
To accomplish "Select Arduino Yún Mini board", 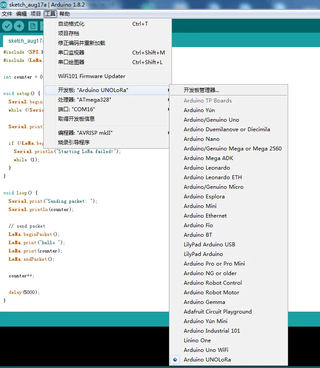I will pyautogui.click(x=228, y=321).
